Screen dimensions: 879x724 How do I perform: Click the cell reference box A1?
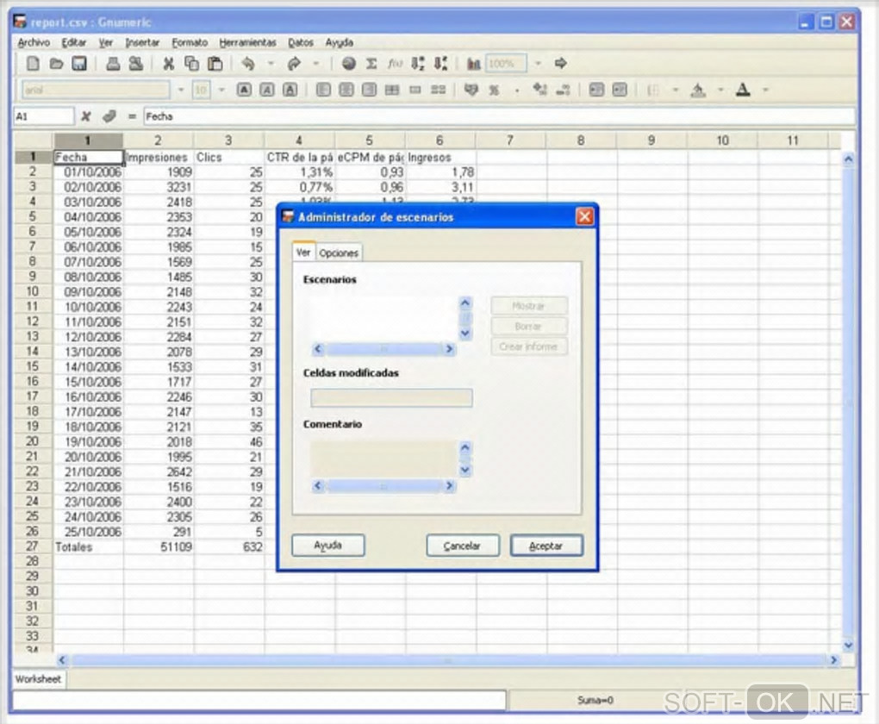(x=44, y=116)
